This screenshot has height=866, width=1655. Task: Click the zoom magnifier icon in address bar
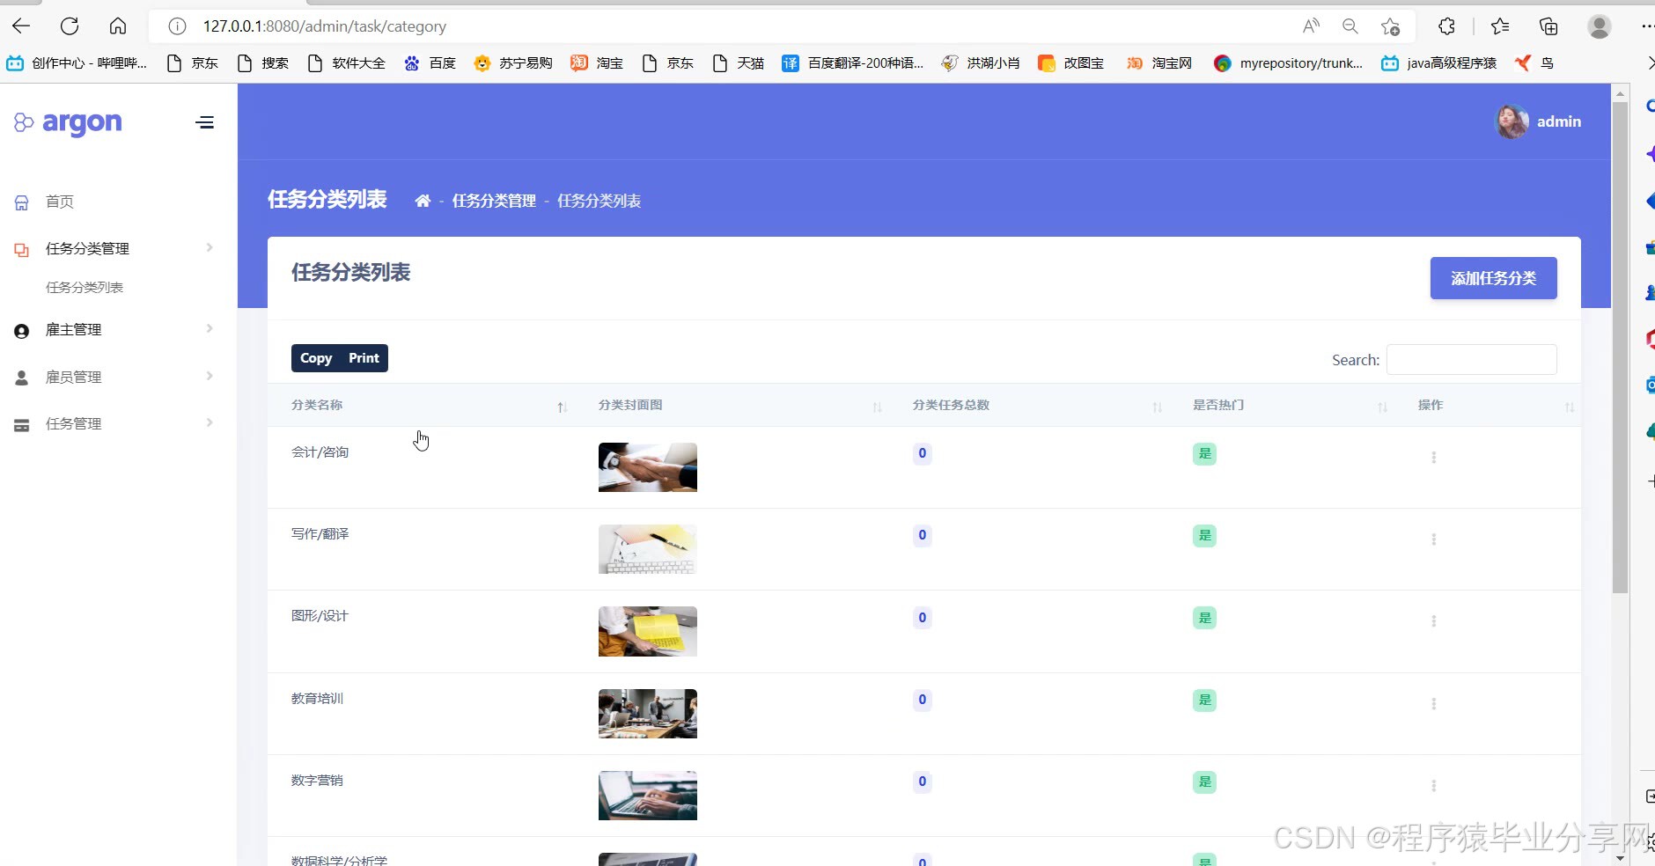(1350, 26)
